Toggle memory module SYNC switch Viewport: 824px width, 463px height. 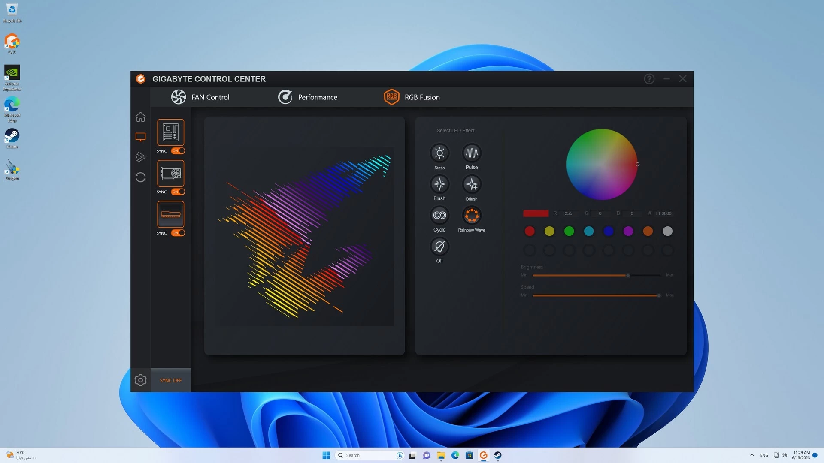click(178, 233)
